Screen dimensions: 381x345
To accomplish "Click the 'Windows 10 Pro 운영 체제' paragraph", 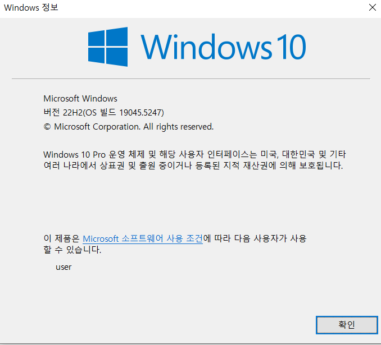I will 194,160.
